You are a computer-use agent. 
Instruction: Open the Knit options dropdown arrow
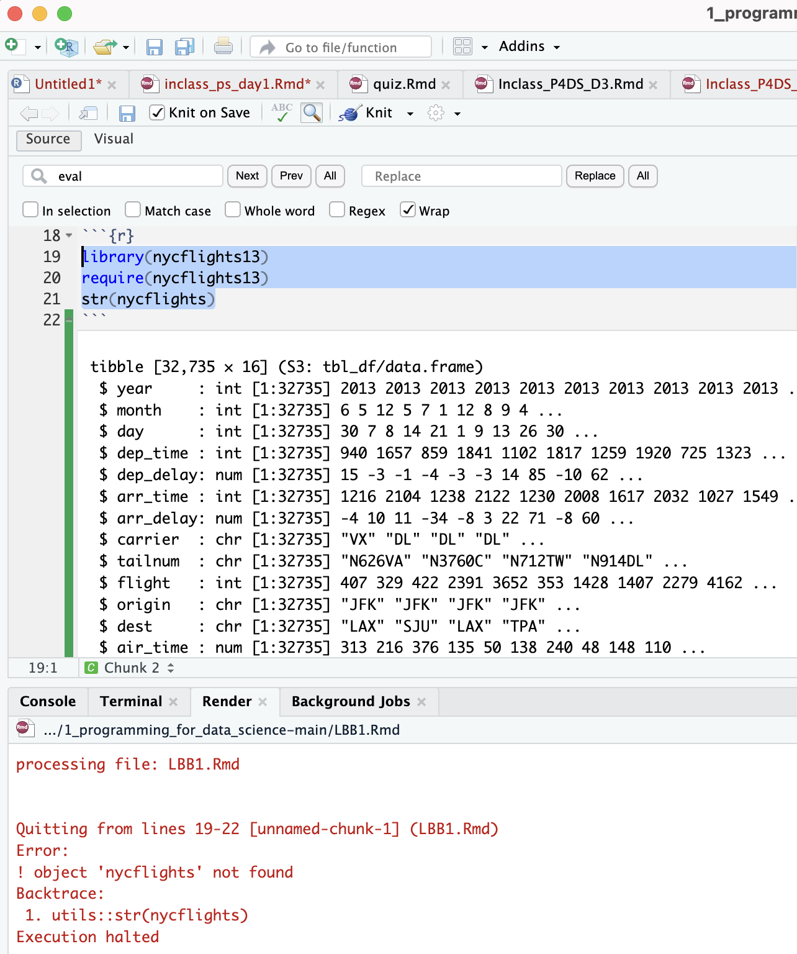click(x=411, y=113)
